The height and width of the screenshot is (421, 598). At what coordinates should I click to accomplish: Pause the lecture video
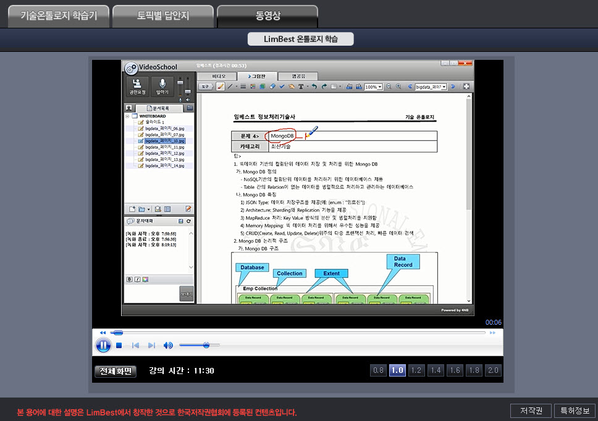tap(103, 345)
